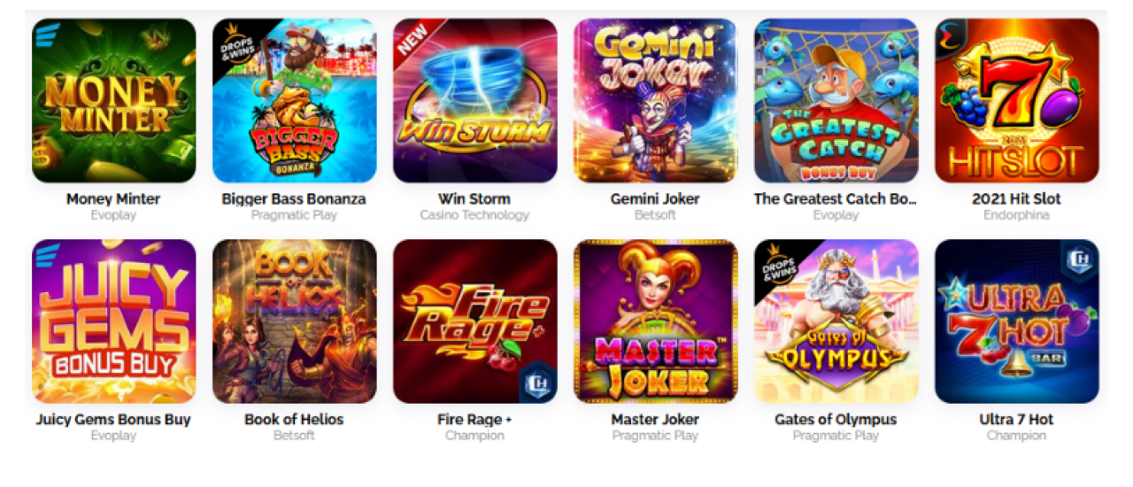Image resolution: width=1133 pixels, height=487 pixels.
Task: Open the Fire Rage + game tile
Action: (x=475, y=321)
